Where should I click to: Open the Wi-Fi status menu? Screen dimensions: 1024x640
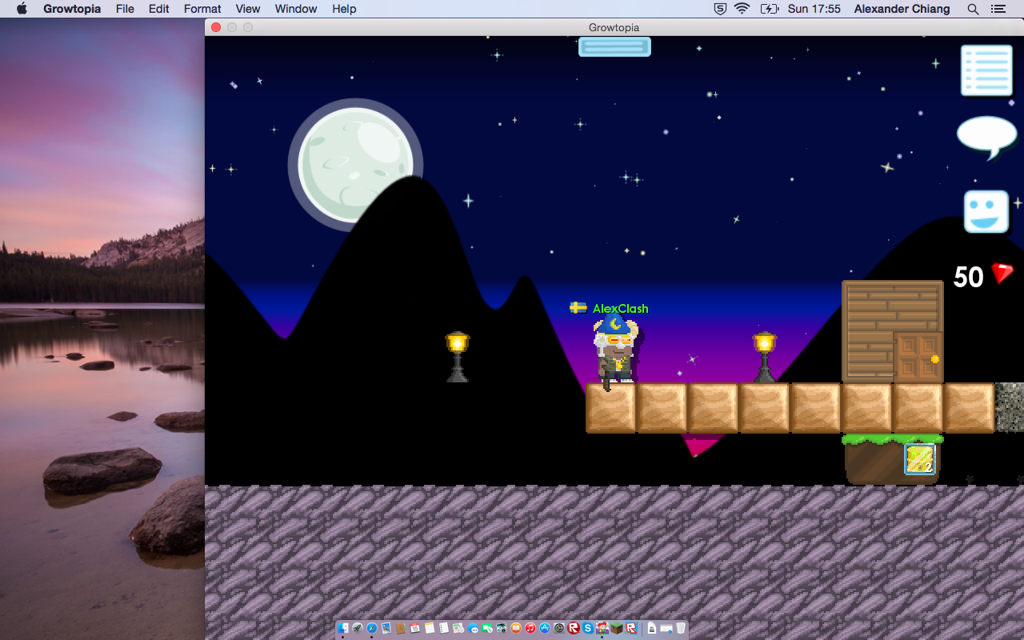[742, 9]
